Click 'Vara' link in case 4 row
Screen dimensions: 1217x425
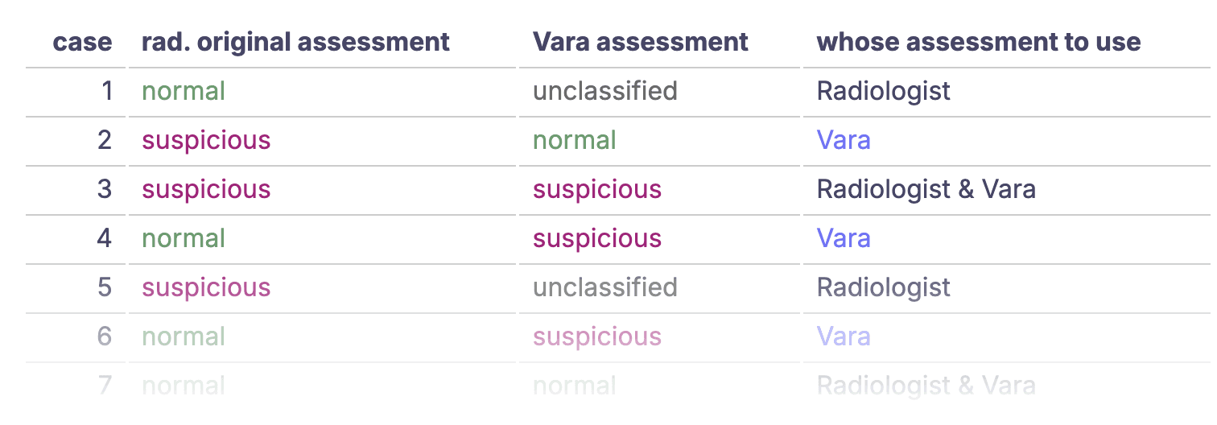[844, 238]
